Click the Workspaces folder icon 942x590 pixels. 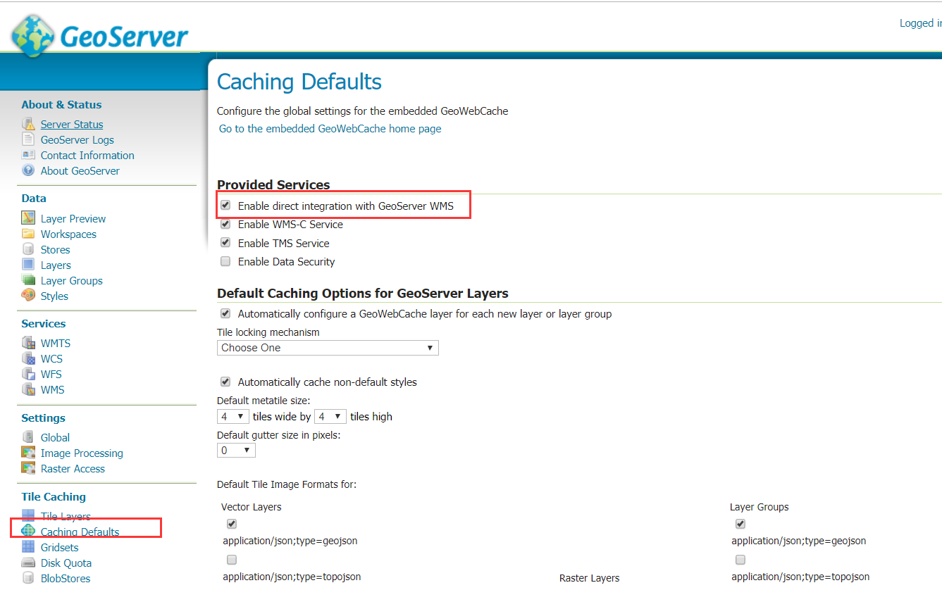click(28, 234)
